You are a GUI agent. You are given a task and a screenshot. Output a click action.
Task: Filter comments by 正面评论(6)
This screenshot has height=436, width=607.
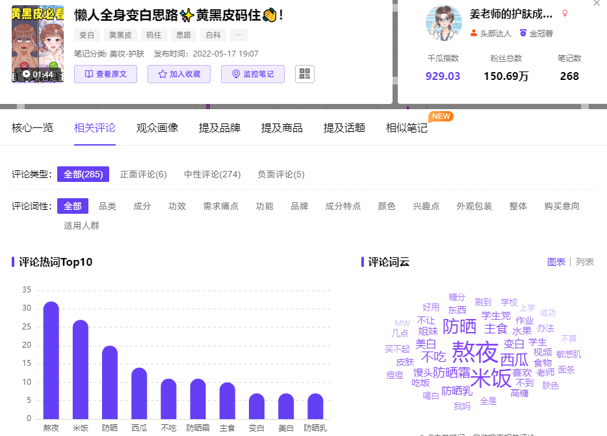144,174
